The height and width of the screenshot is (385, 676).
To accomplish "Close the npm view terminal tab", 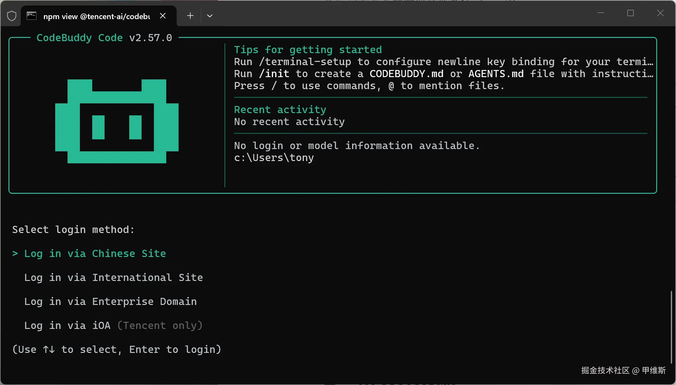I will pyautogui.click(x=163, y=16).
